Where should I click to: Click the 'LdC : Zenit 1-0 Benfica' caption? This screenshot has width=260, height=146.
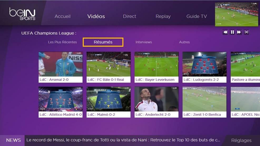202,114
